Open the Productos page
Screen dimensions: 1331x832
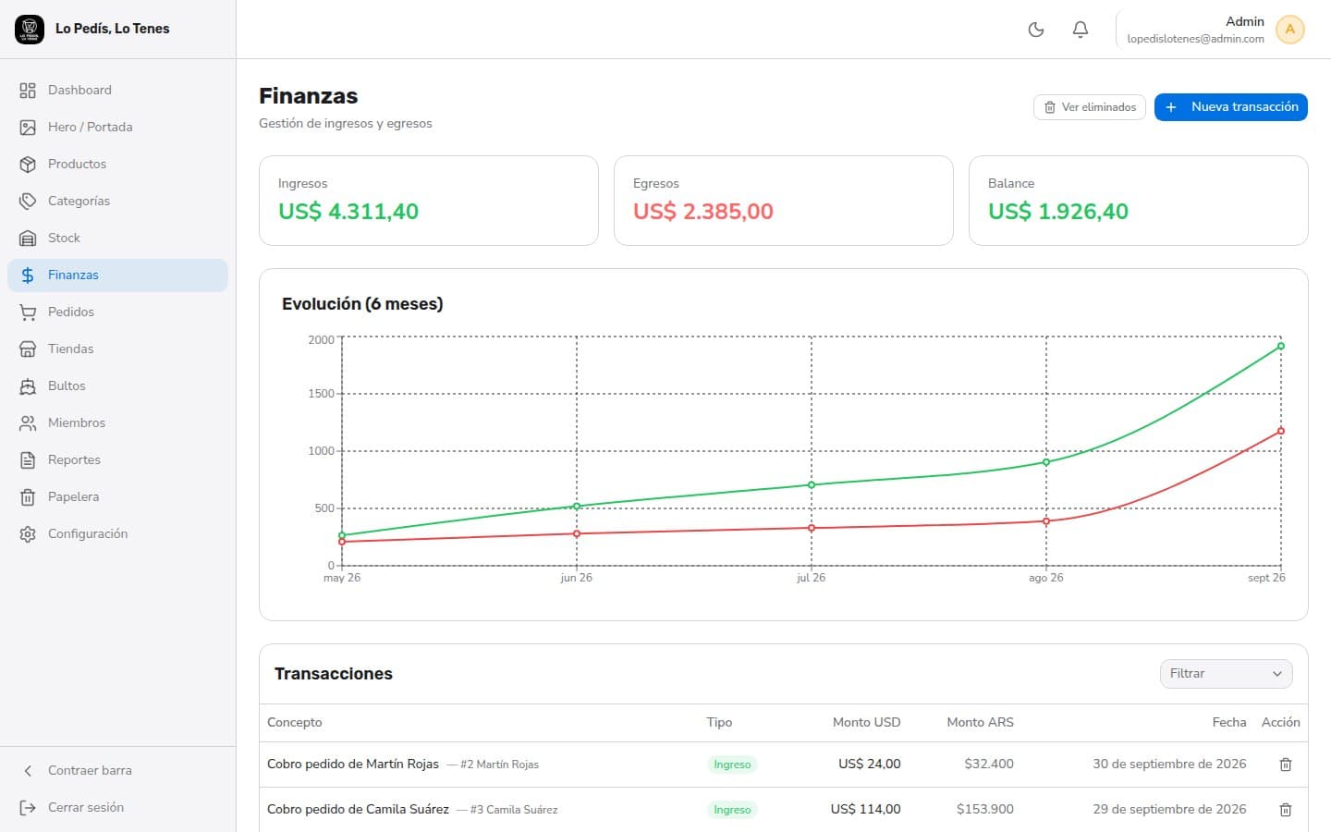(117, 164)
